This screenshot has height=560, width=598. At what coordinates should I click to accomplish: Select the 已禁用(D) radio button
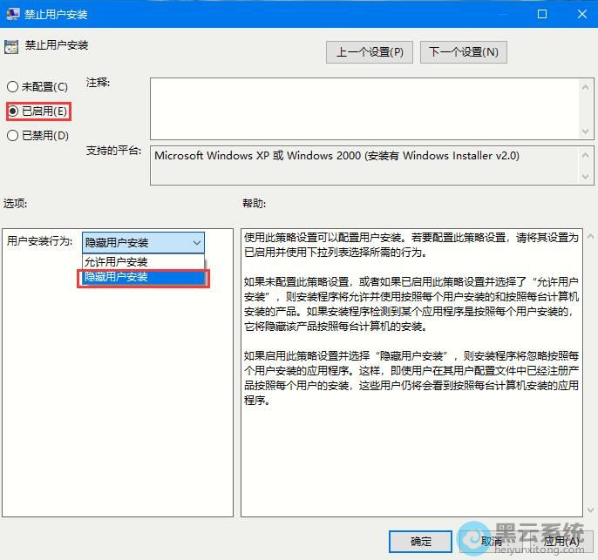(x=13, y=136)
